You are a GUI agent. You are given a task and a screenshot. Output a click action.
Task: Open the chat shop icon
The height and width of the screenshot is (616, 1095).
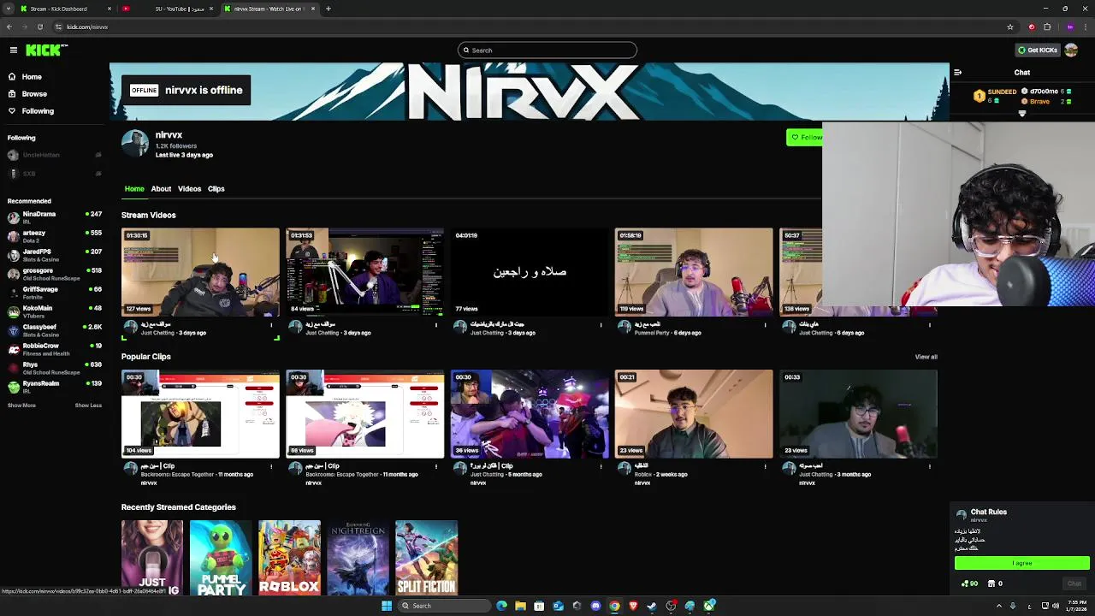991,583
